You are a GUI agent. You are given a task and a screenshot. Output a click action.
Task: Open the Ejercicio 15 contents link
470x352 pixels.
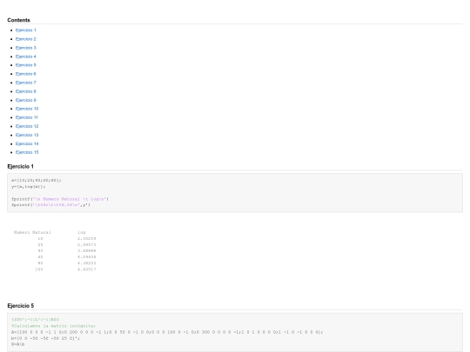click(x=27, y=152)
